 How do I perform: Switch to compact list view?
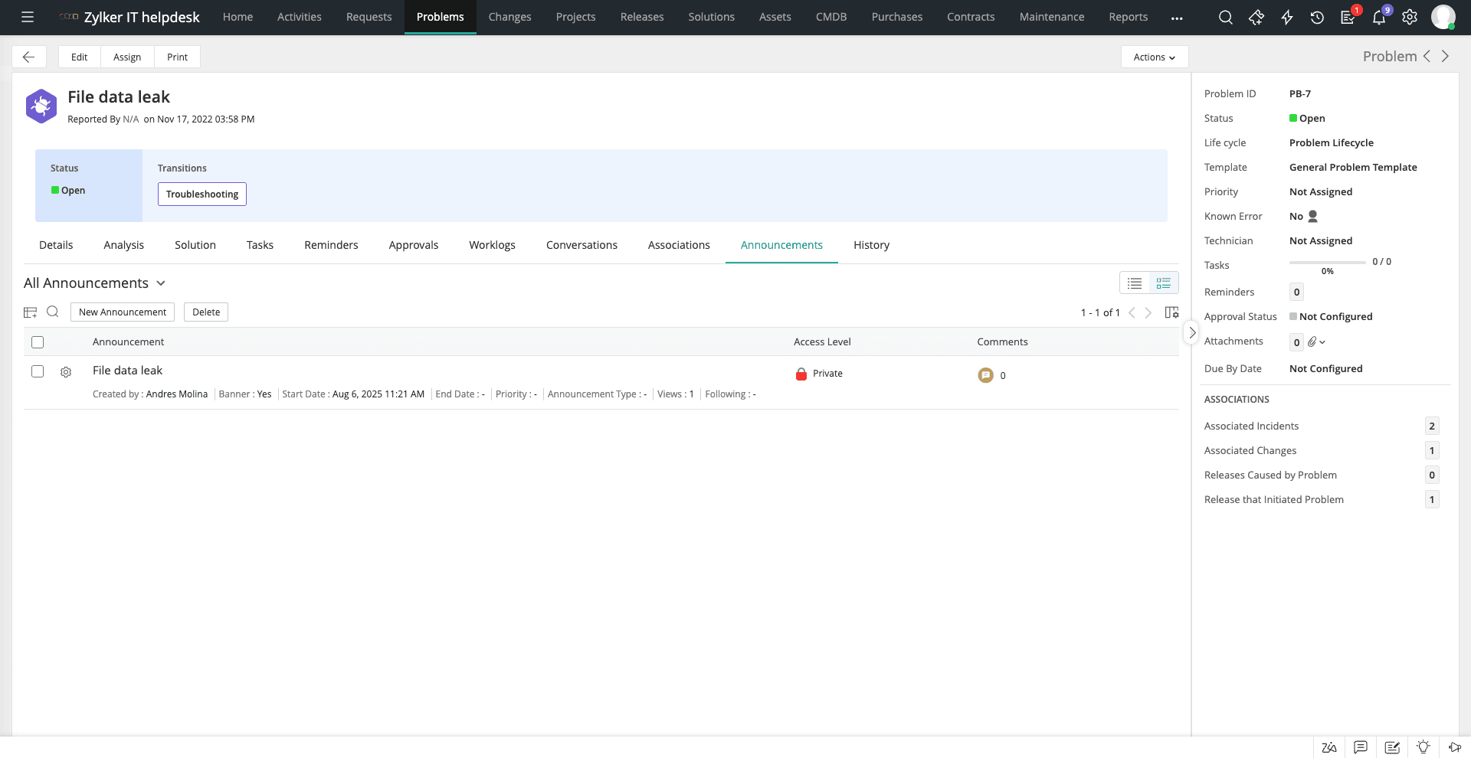(1135, 283)
